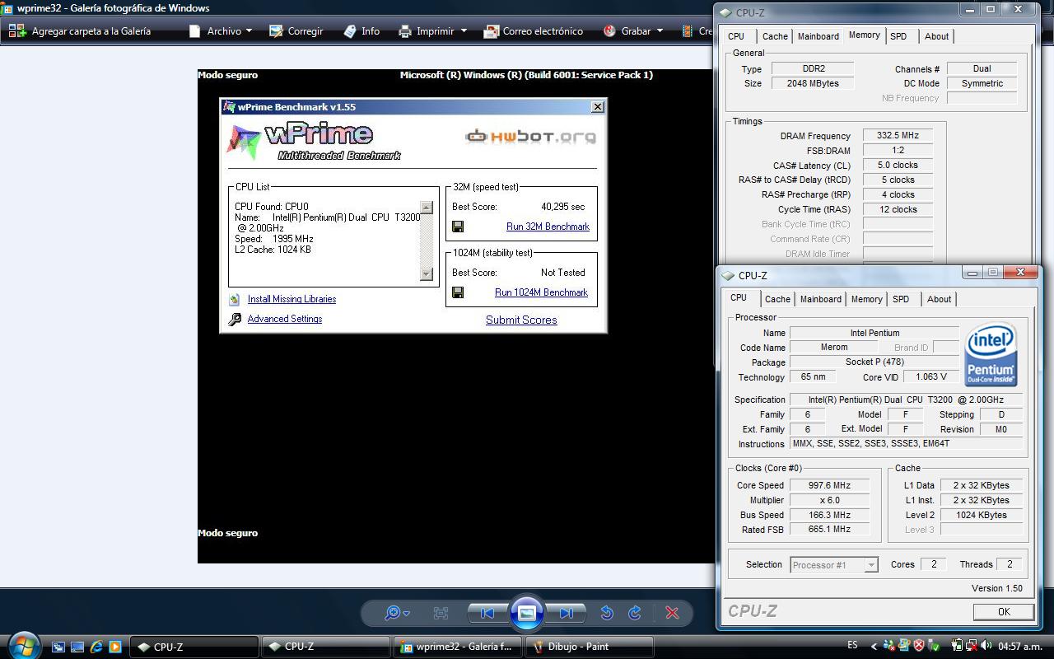
Task: Select CPU tab in front CPU-Z window
Action: pos(739,298)
